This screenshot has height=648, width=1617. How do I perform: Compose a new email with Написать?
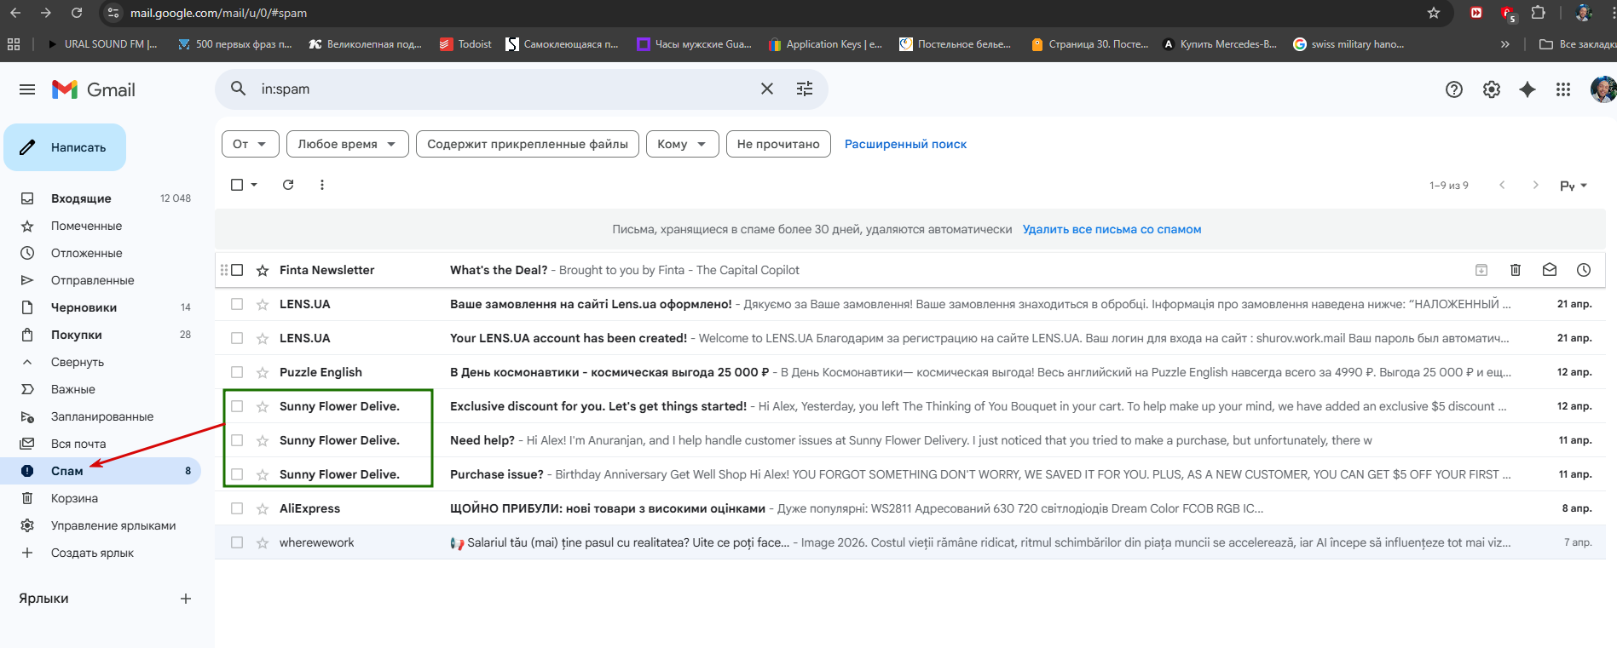point(65,147)
